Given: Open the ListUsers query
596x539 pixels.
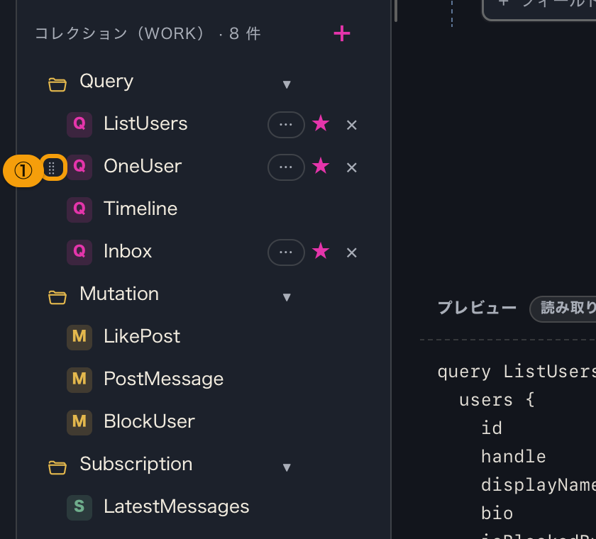Looking at the screenshot, I should coord(145,124).
